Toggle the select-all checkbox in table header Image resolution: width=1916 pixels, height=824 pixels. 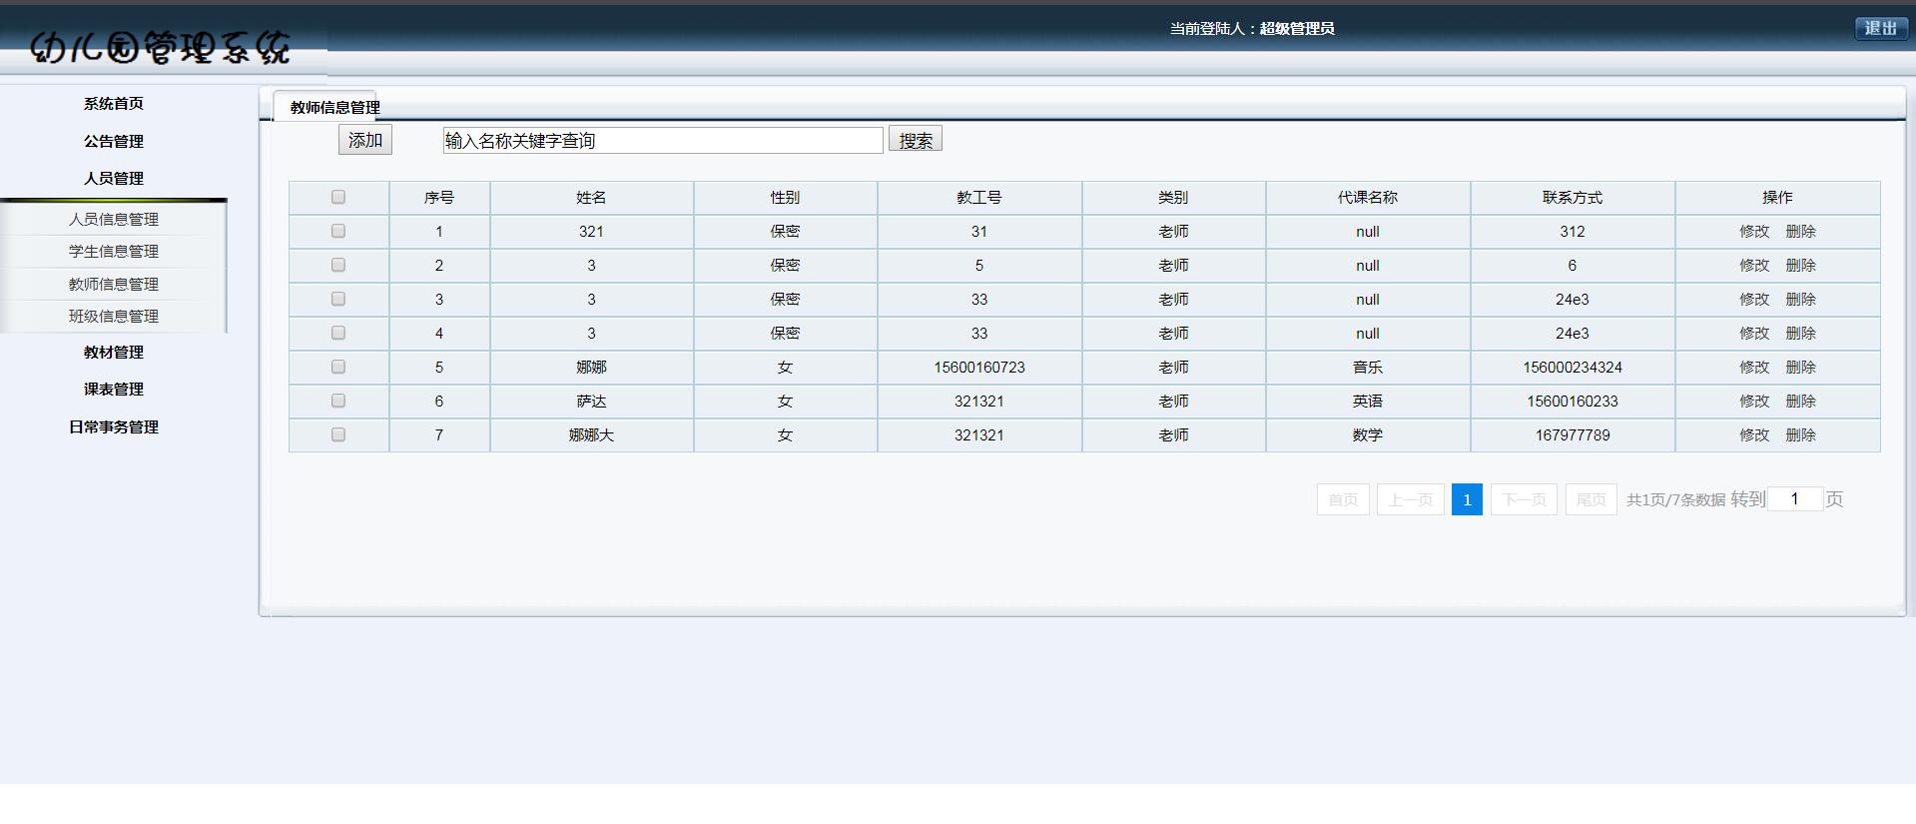click(338, 198)
